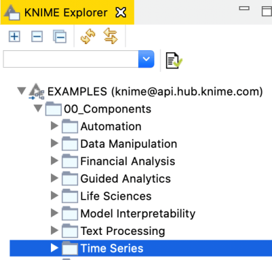Maximize the KNIME Explorer view
Screen dimensions: 272x260
coord(267,12)
